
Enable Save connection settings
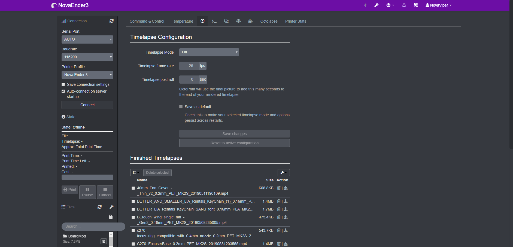[x=63, y=84]
